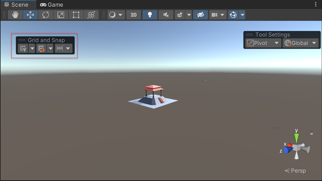Screen dimensions: 322x181
Task: Click the increment snapping ruler icon
Action: click(x=59, y=48)
